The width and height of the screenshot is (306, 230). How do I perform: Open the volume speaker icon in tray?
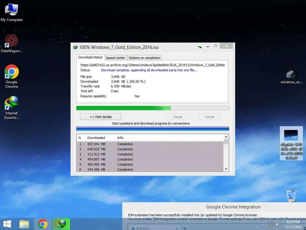(278, 224)
